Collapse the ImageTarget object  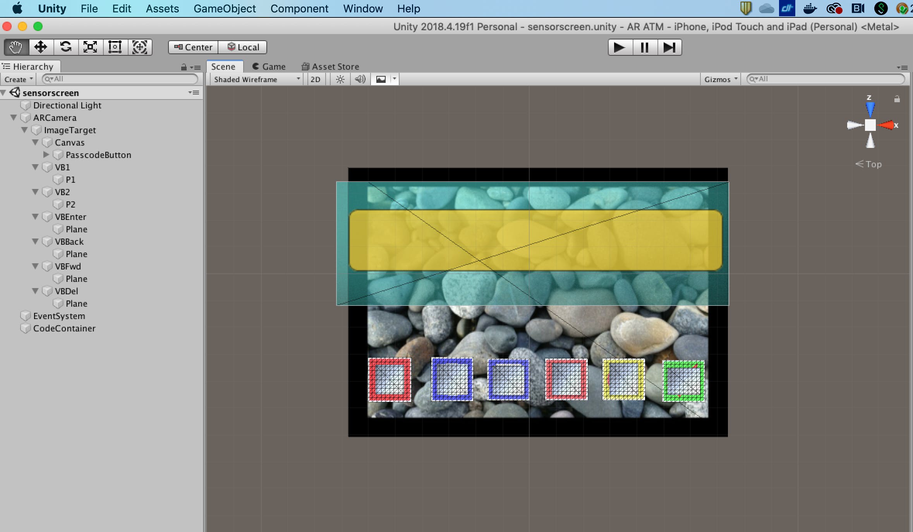(24, 130)
